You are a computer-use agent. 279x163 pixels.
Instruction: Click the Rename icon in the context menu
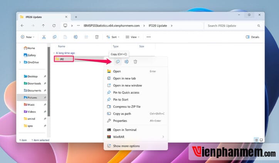(126, 62)
